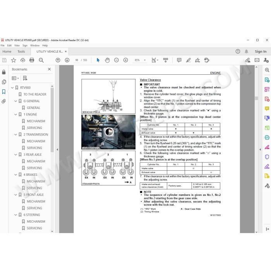271x271 pixels.
Task: Open More Tools wrench in right pane
Action: [x=267, y=186]
